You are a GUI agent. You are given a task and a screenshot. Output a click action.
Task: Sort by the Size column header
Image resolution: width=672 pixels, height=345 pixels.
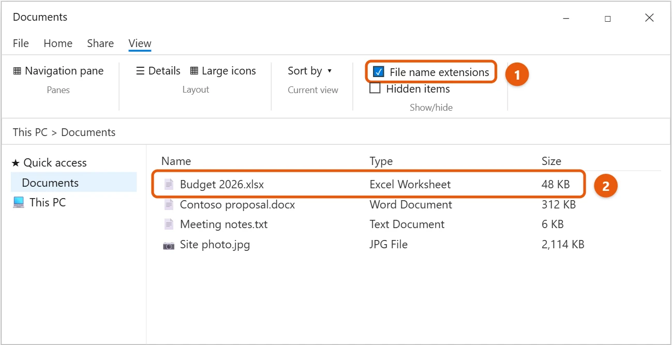coord(551,161)
